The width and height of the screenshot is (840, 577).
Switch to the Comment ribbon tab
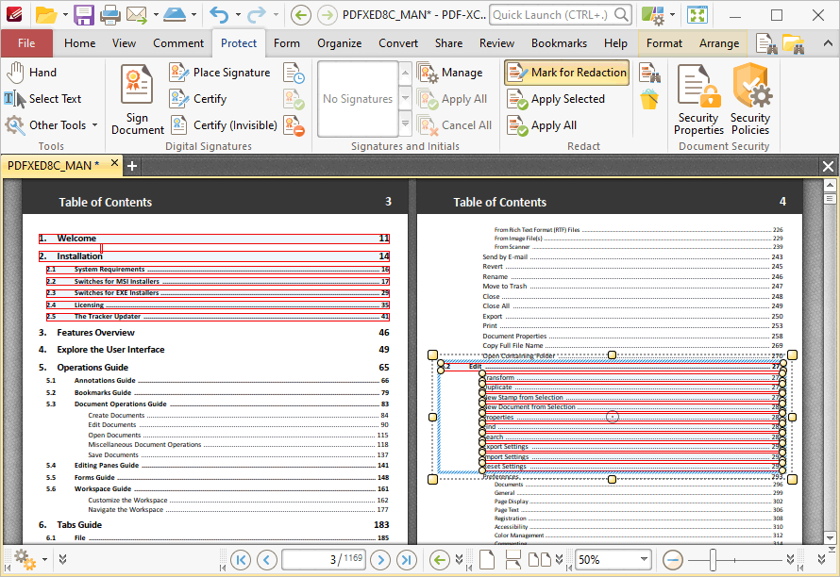point(178,43)
